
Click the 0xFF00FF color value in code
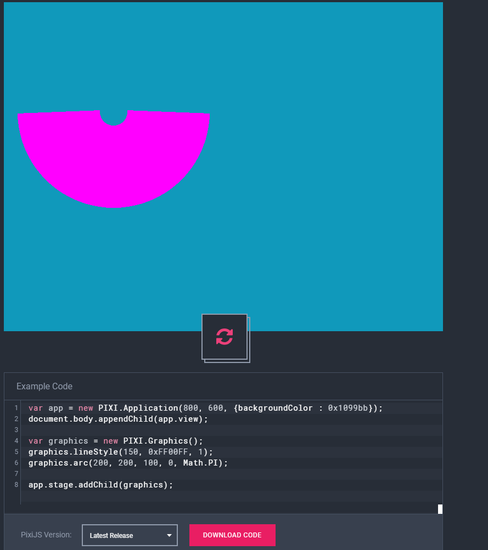click(168, 452)
